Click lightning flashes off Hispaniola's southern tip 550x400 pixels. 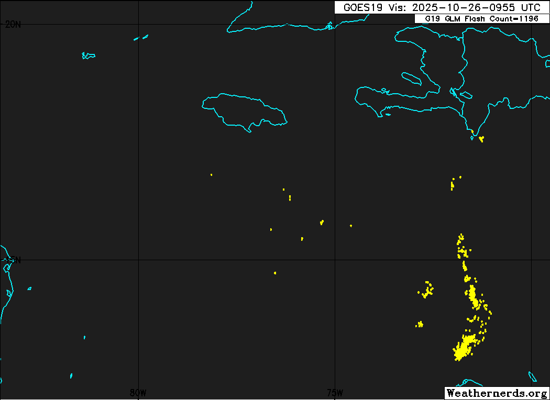click(481, 139)
